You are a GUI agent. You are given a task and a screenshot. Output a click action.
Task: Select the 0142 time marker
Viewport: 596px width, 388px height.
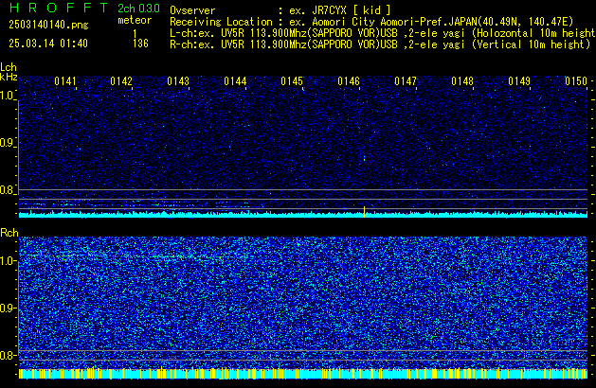[x=121, y=81]
